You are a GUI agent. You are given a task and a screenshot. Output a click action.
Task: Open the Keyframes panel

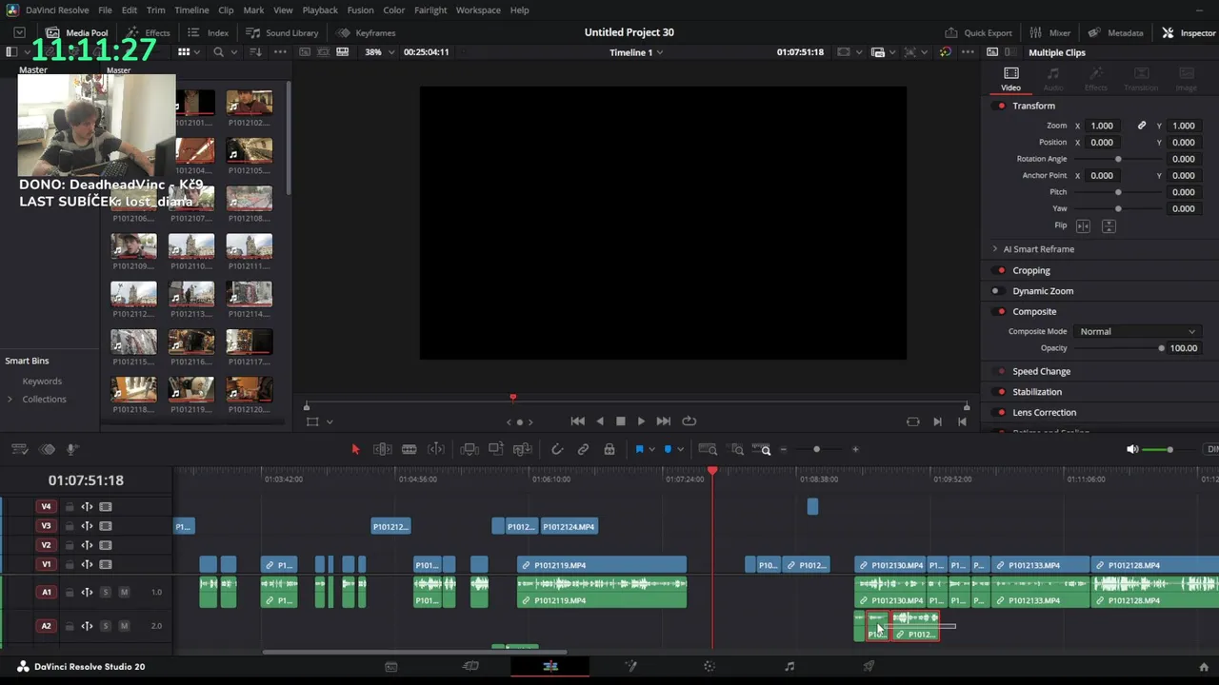(x=367, y=32)
